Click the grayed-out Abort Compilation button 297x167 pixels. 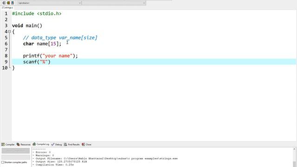click(x=16, y=151)
